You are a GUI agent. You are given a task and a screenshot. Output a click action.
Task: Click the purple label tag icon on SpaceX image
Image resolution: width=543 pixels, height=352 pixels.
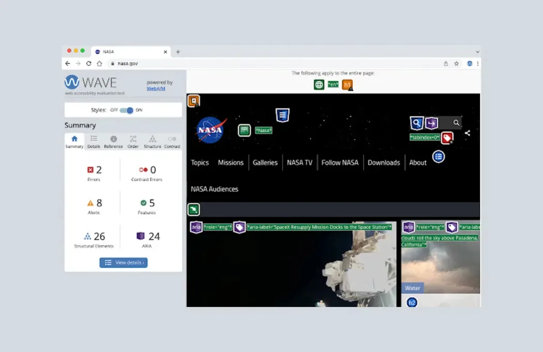[239, 227]
